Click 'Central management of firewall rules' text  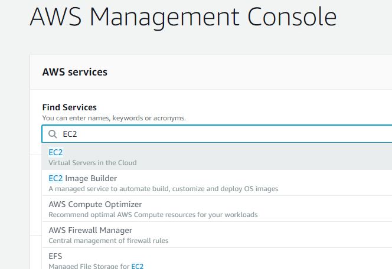(x=109, y=241)
